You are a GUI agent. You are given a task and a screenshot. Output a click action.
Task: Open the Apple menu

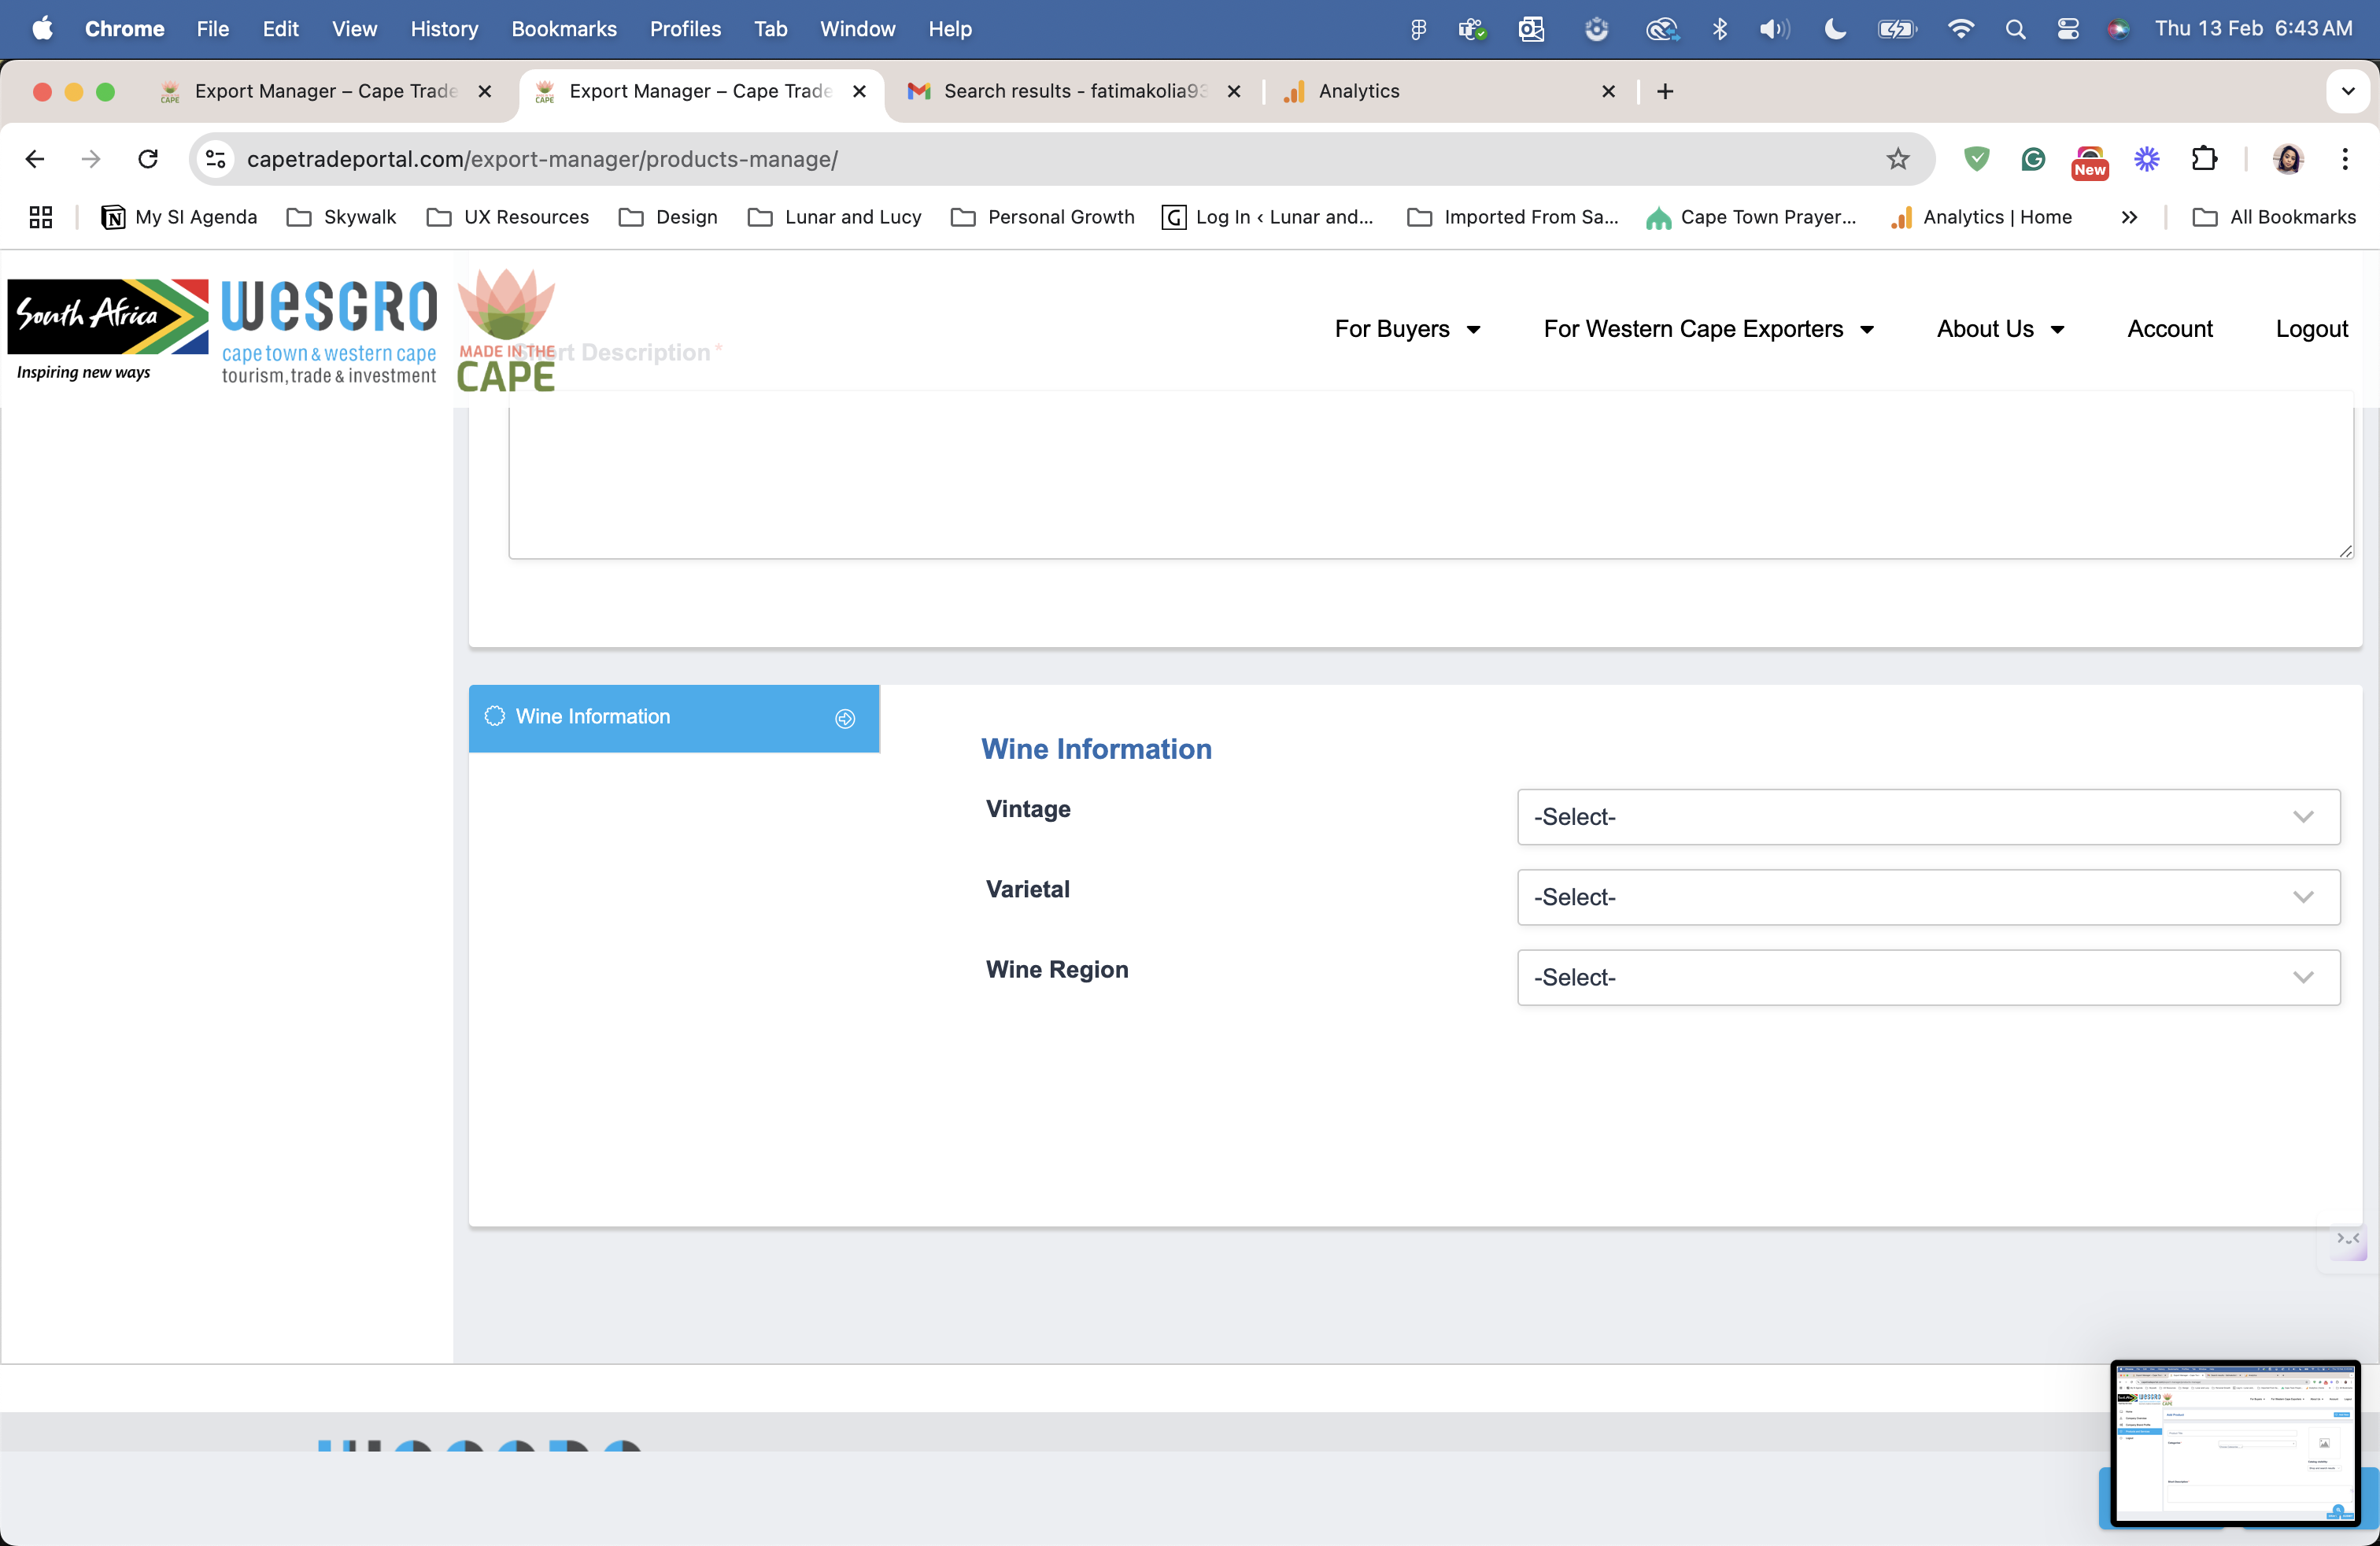[x=42, y=29]
